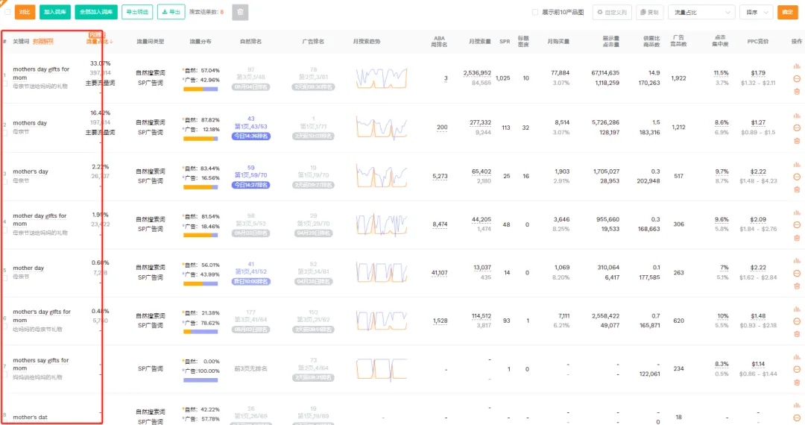Click the 月搜索量 column header

pos(479,42)
